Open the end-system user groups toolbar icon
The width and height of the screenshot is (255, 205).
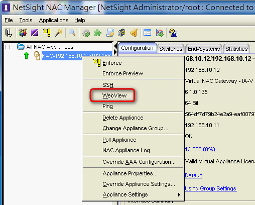[x=23, y=33]
